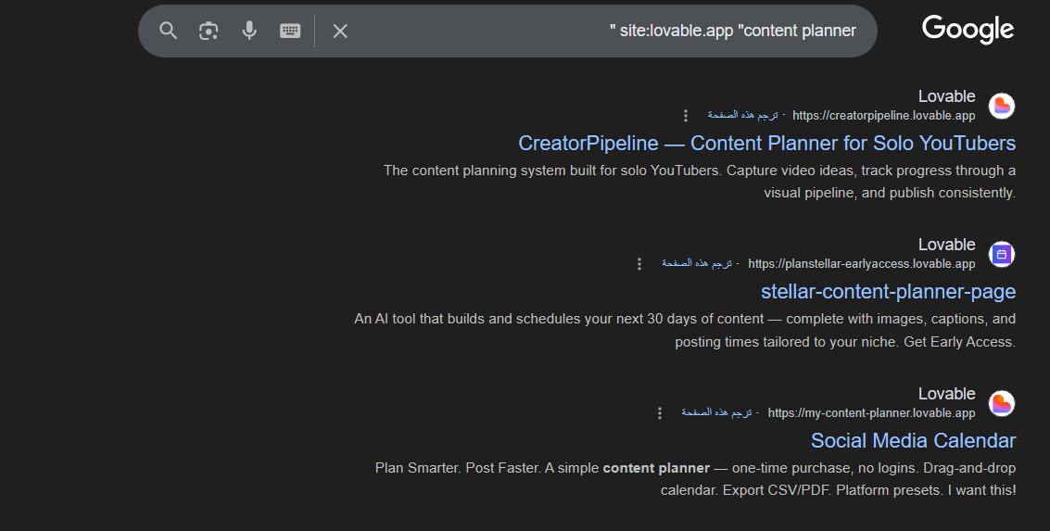This screenshot has width=1050, height=531.
Task: Open three-dot menu for creatorpipeline result
Action: click(686, 116)
